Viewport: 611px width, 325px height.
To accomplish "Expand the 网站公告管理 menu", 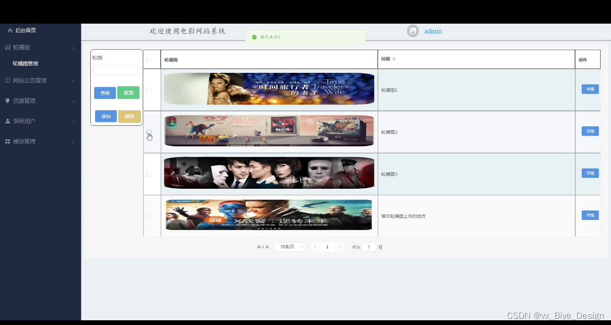I will [73, 81].
